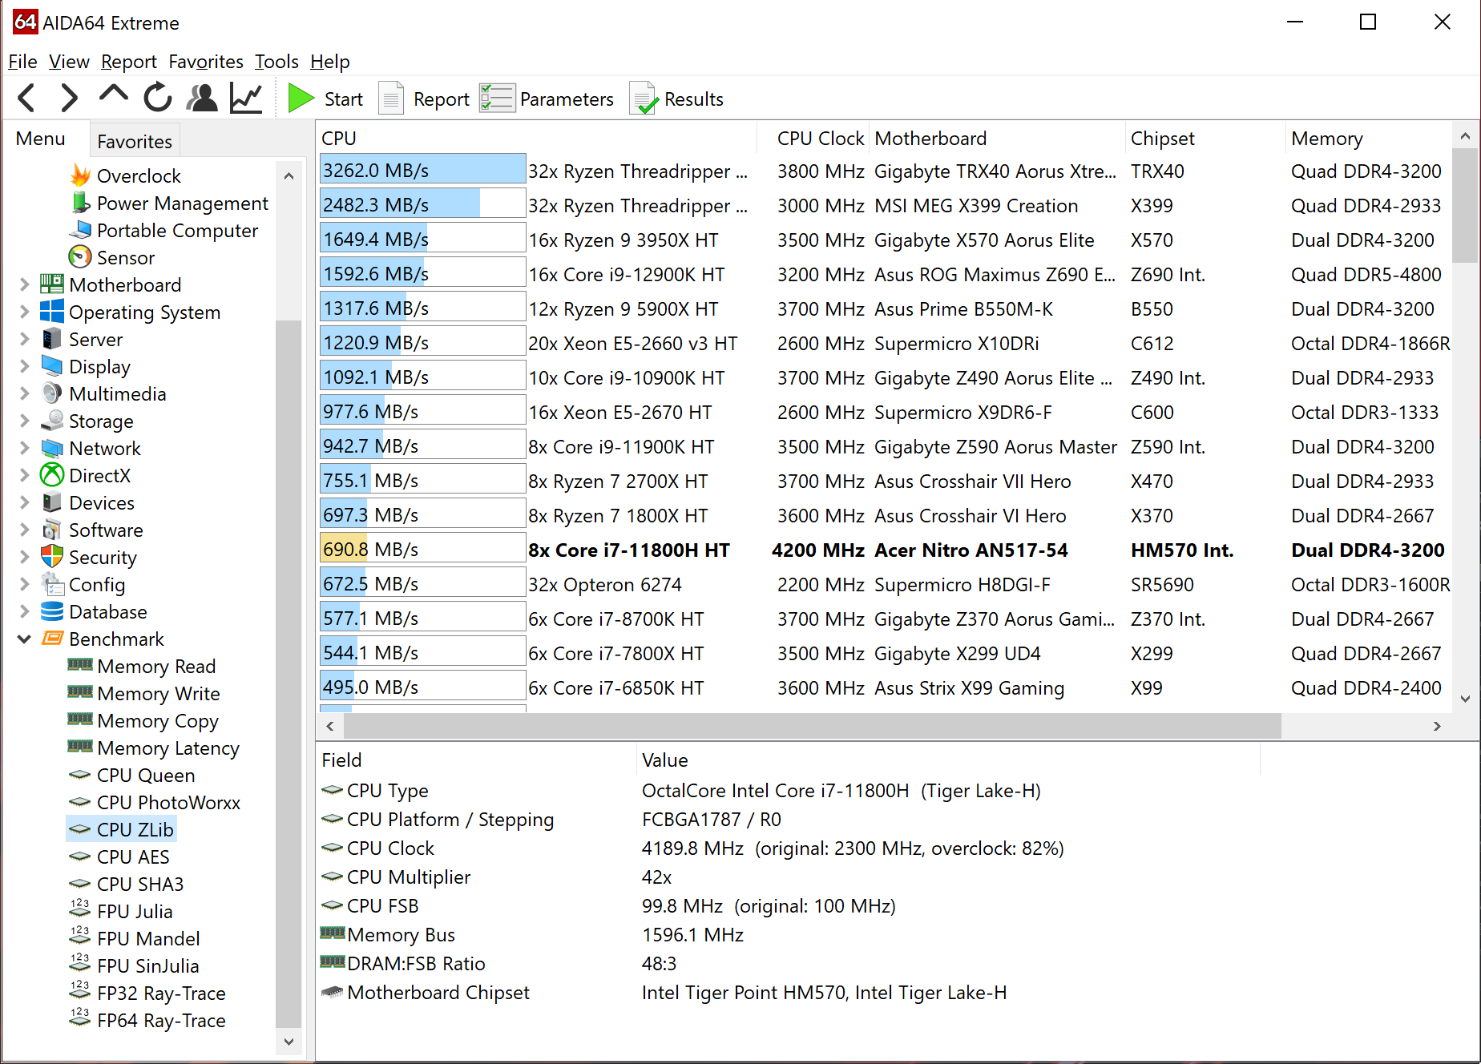
Task: Expand the Motherboard tree node
Action: (24, 284)
